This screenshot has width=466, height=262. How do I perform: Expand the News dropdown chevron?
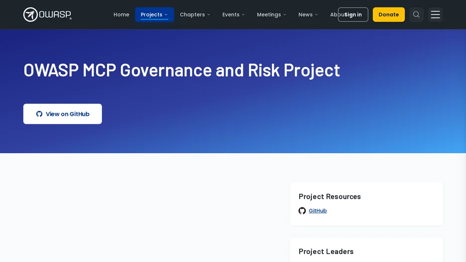pos(316,14)
